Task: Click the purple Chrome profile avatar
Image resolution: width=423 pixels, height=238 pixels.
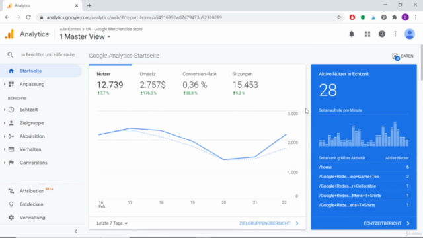Action: click(405, 17)
